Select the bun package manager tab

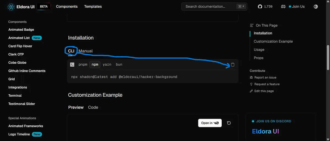pos(119,65)
